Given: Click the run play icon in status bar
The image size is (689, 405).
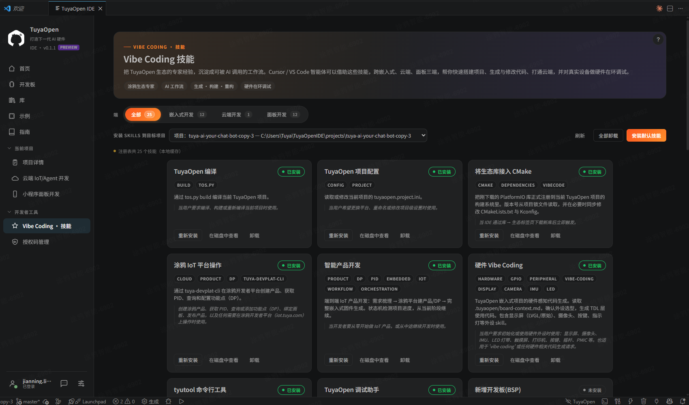Looking at the screenshot, I should pyautogui.click(x=182, y=401).
